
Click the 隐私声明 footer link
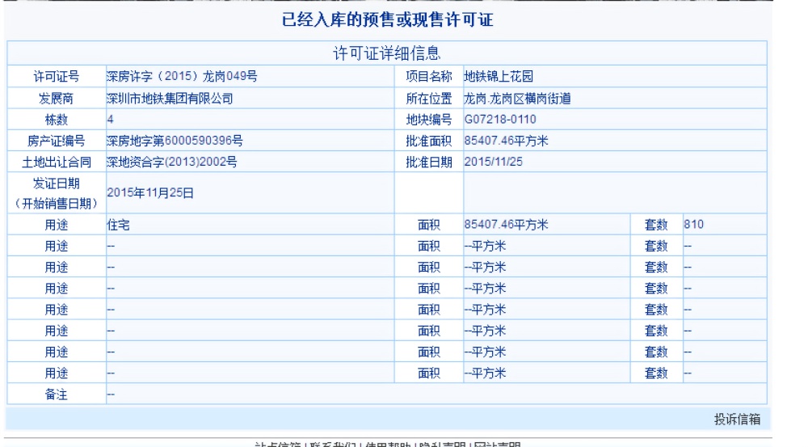pos(440,444)
